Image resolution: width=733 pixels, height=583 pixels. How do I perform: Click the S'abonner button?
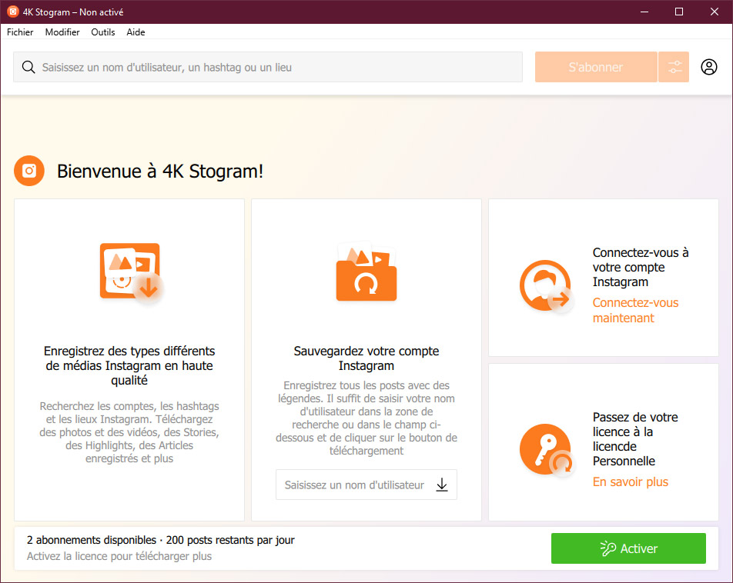coord(596,67)
